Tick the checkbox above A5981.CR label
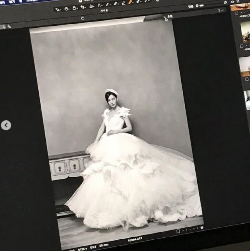The height and width of the screenshot is (251, 250). (237, 13)
